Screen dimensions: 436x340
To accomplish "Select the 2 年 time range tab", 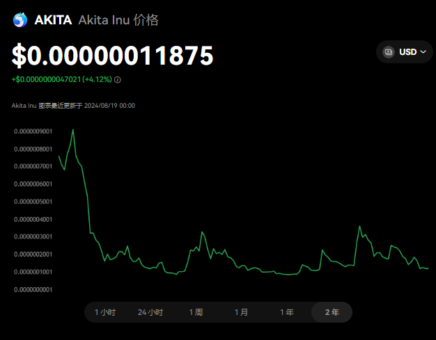I will point(332,312).
